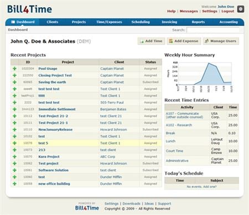Viewport: 249px width, 215px height.
Task: Click the Bill4Time logo at top
Action: [x=29, y=9]
